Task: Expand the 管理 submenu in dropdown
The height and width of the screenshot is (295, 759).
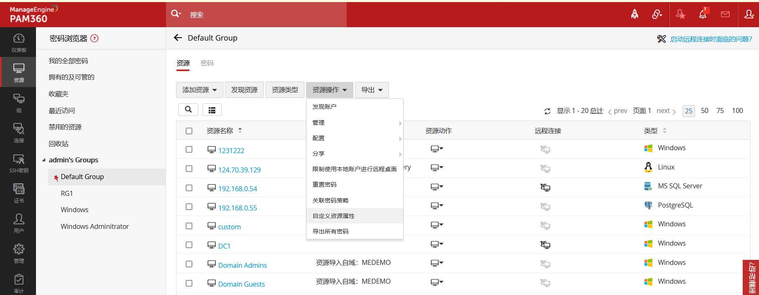Action: tap(355, 123)
